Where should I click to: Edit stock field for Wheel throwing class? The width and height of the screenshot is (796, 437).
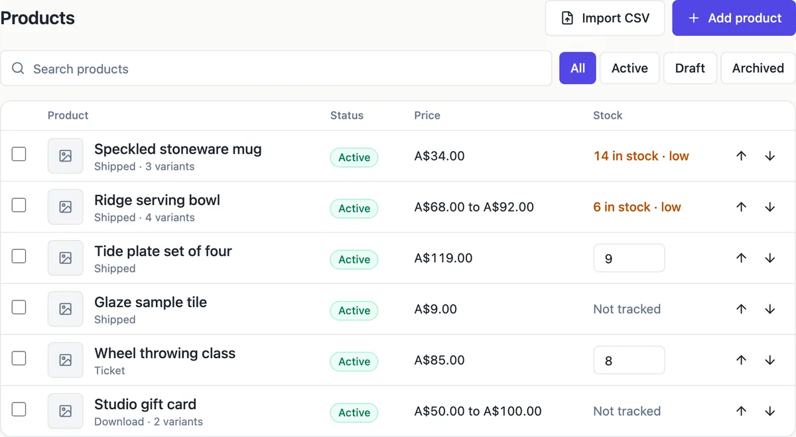click(629, 360)
